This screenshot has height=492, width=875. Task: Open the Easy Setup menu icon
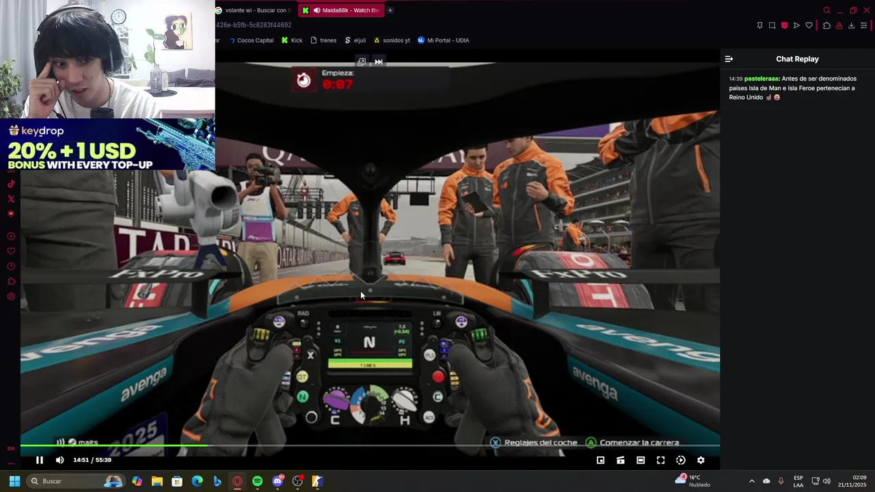(863, 25)
